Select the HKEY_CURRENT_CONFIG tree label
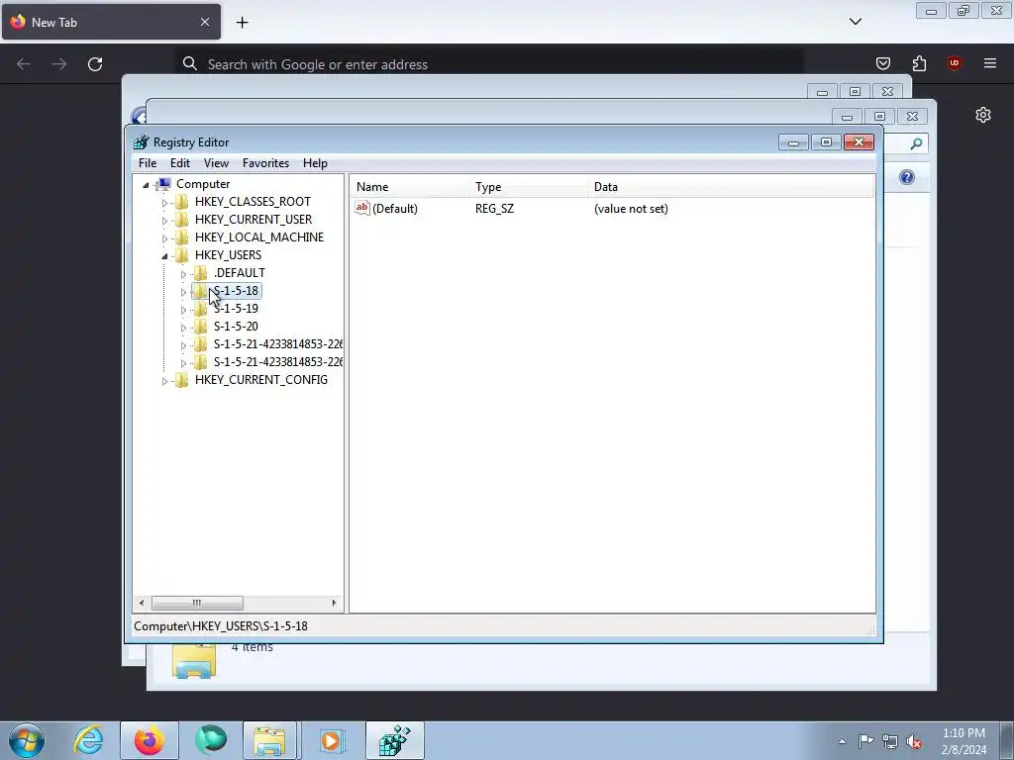 261,380
